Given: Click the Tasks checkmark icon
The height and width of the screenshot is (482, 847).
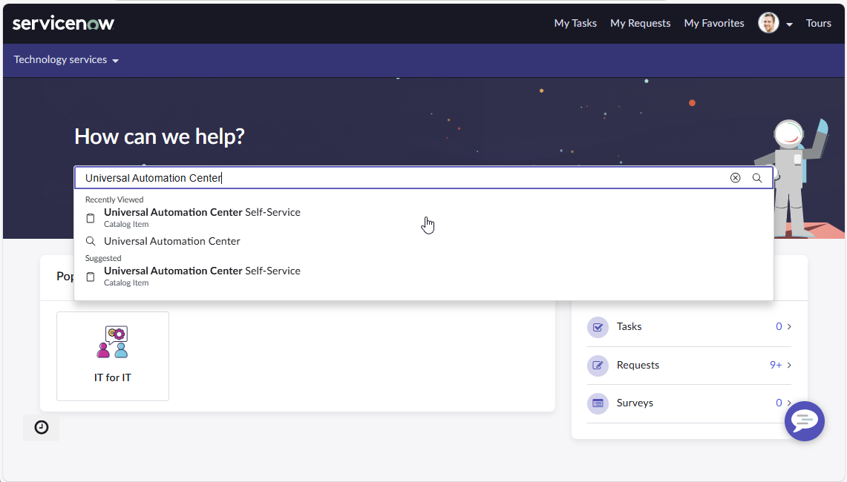Looking at the screenshot, I should [x=598, y=327].
